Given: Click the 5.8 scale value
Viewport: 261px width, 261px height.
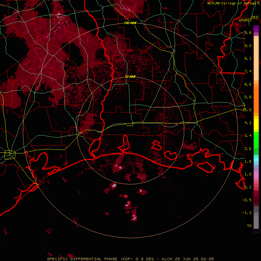Looking at the screenshot, I should click(248, 97).
